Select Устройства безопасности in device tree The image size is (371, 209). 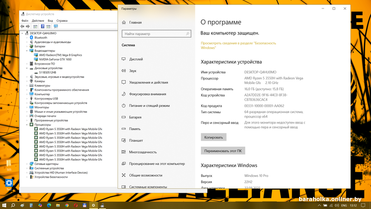point(51,177)
